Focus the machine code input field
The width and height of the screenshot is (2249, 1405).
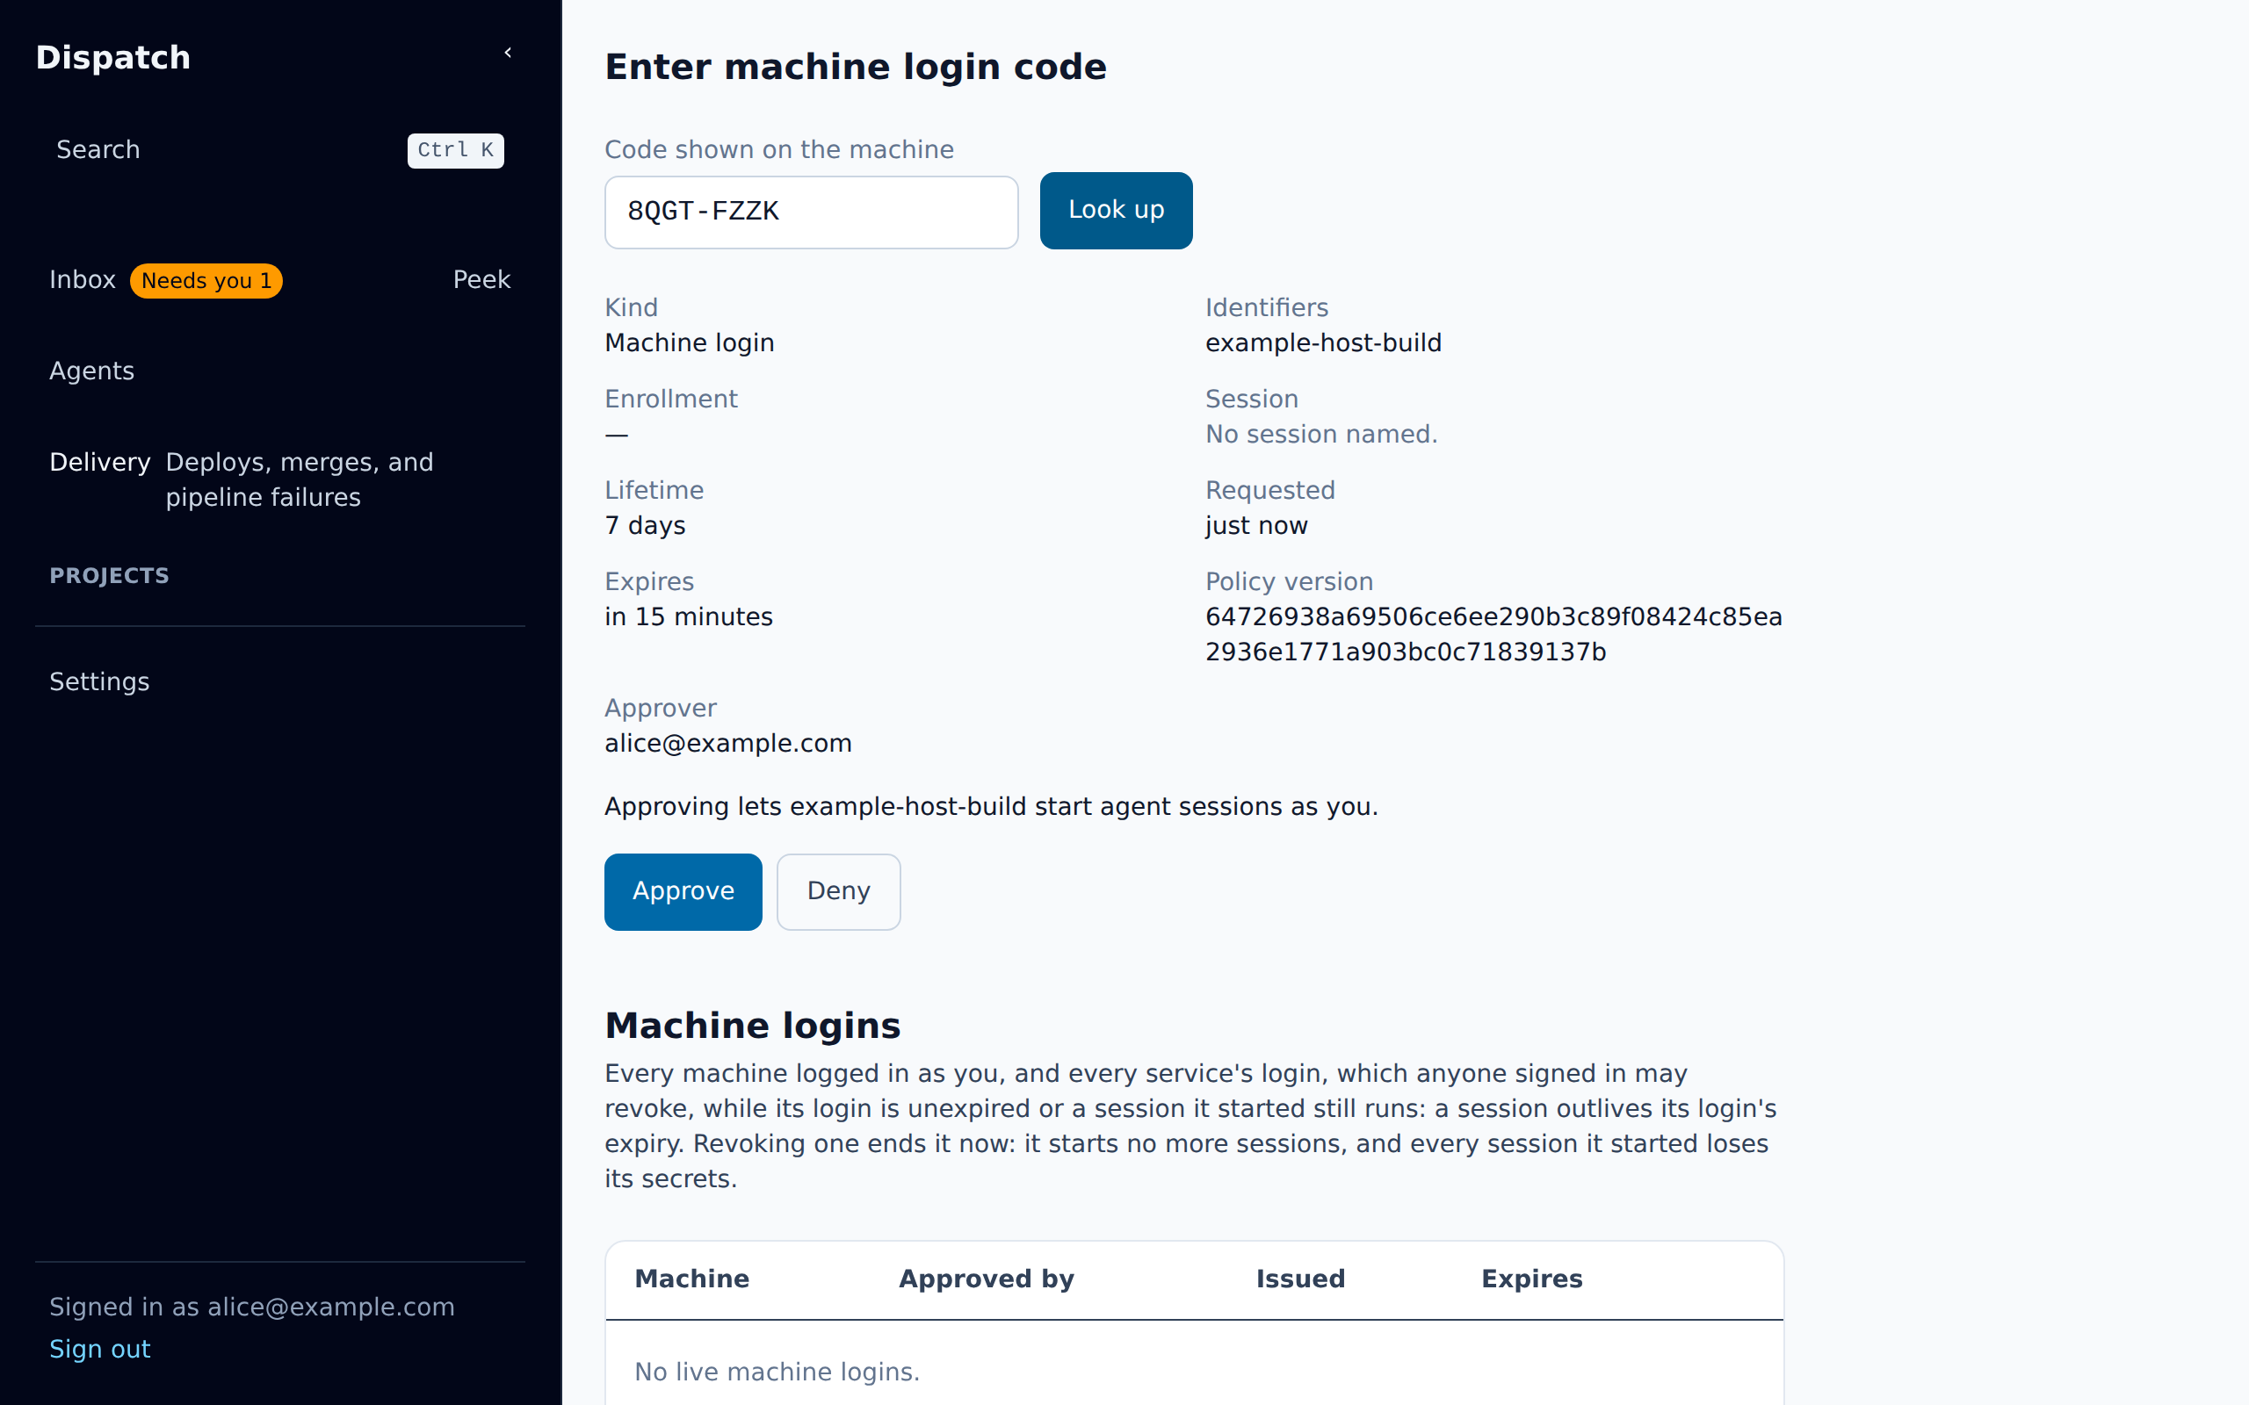point(812,212)
